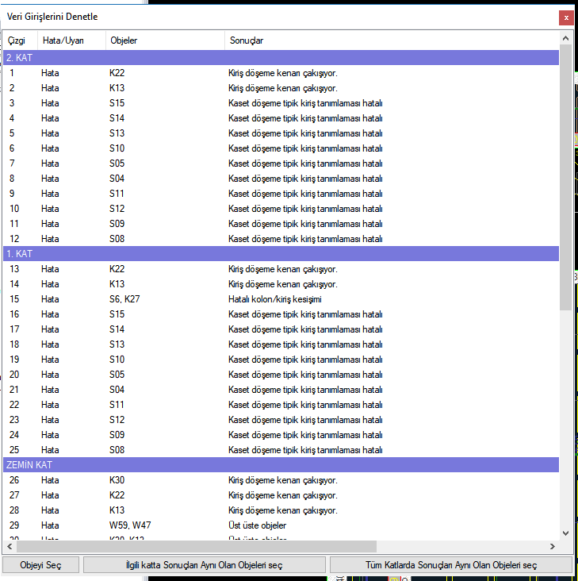Viewport: 578px width, 581px height.
Task: Select row 2 with object K13
Action: point(281,88)
